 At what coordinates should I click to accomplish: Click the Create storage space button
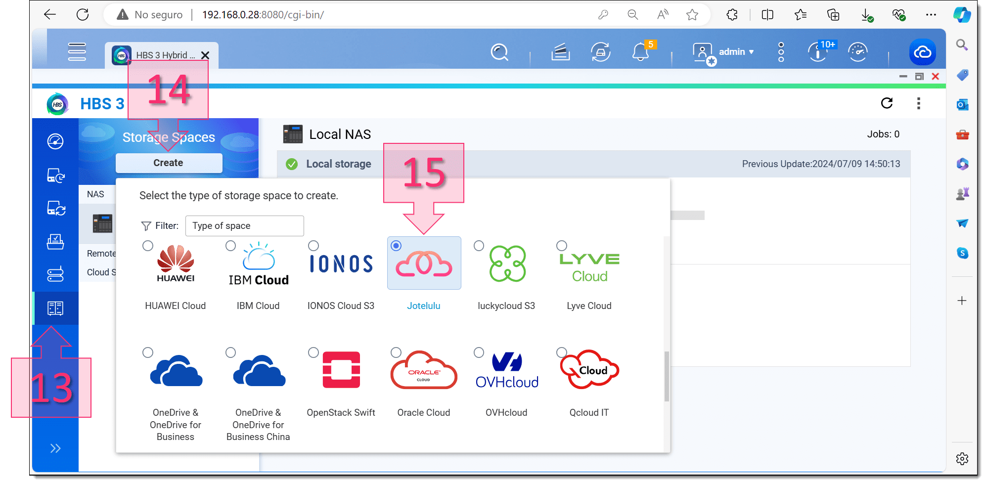click(x=169, y=163)
